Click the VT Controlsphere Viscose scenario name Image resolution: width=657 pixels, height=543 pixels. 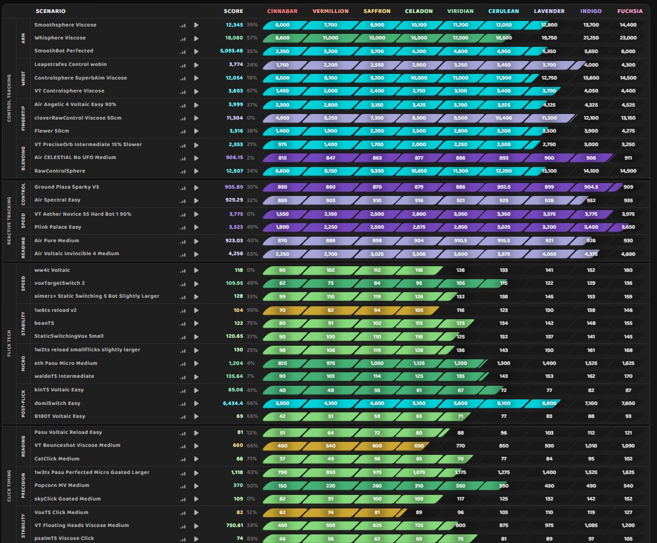point(69,91)
